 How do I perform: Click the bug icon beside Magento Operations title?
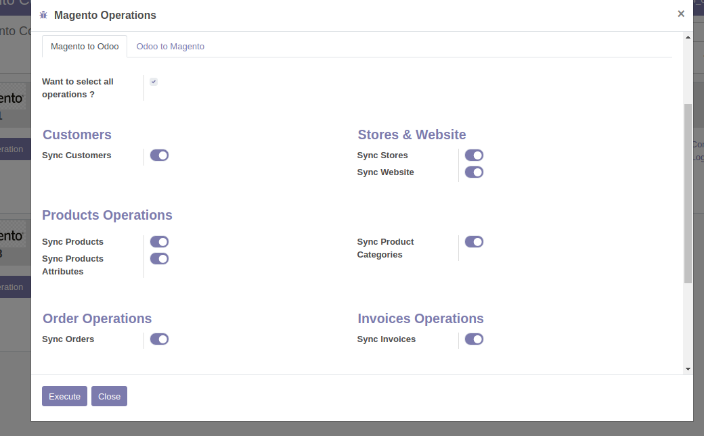[43, 15]
